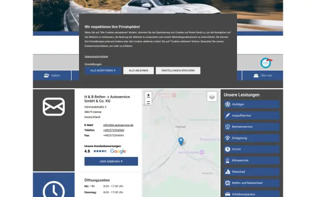Click Einstellungen Speichern button

(x=178, y=70)
